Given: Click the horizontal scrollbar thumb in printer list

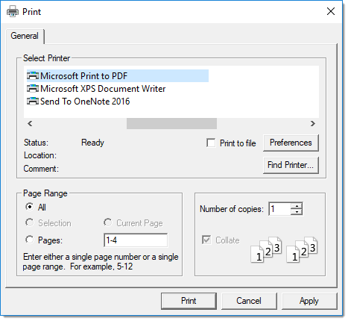Looking at the screenshot, I should point(171,123).
